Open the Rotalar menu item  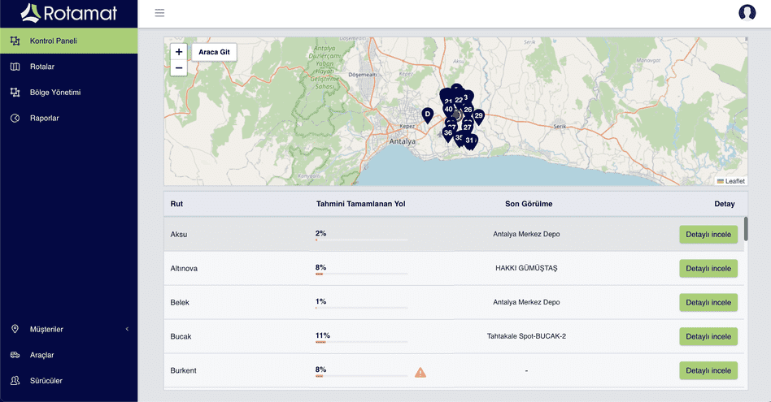click(42, 67)
